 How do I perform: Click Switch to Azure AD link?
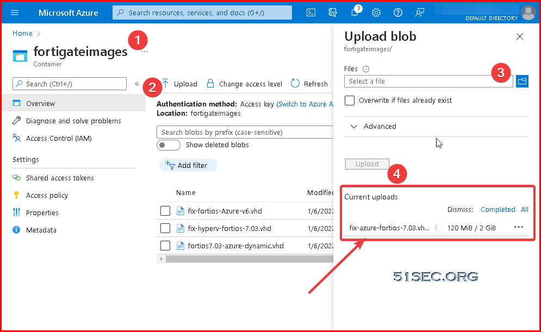(x=305, y=104)
